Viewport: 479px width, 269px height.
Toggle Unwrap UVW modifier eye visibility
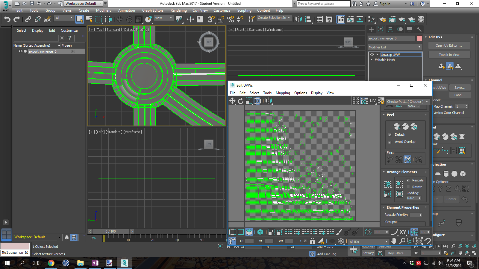[x=372, y=55]
